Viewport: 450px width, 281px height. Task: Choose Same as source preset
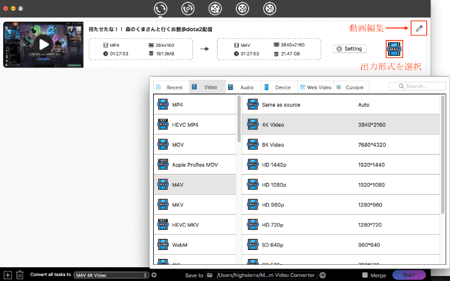click(x=341, y=105)
